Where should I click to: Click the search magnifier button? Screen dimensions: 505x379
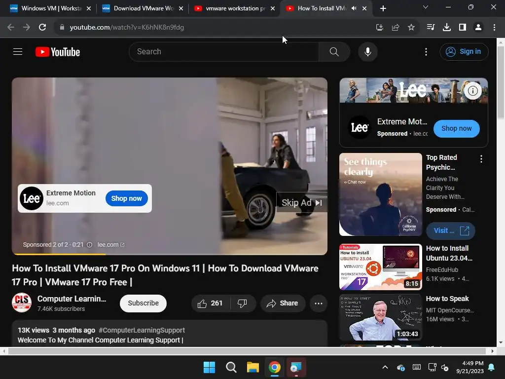point(334,51)
